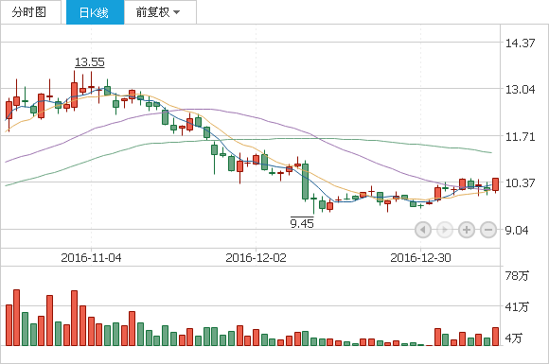549x364 pixels.
Task: Click the left arrow chart navigation icon
Action: click(423, 230)
